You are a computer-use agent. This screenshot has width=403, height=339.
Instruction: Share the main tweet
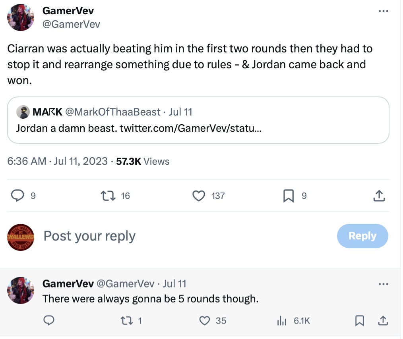pos(379,195)
